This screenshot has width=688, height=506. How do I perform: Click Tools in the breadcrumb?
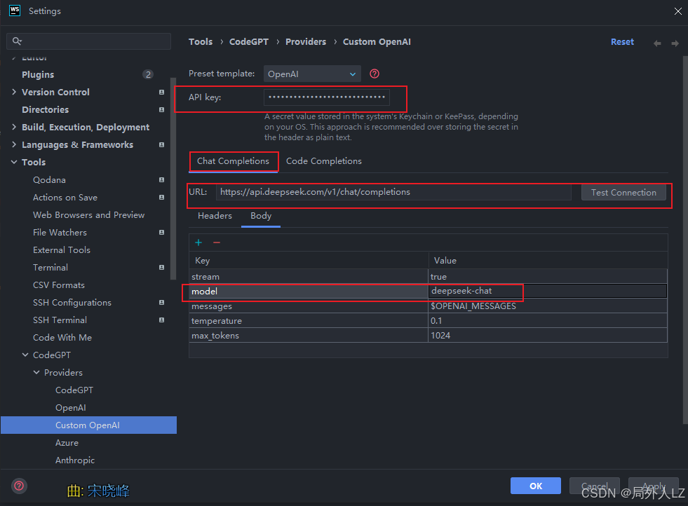point(201,41)
